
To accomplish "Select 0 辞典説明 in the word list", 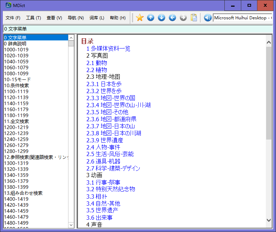I will (x=15, y=44).
